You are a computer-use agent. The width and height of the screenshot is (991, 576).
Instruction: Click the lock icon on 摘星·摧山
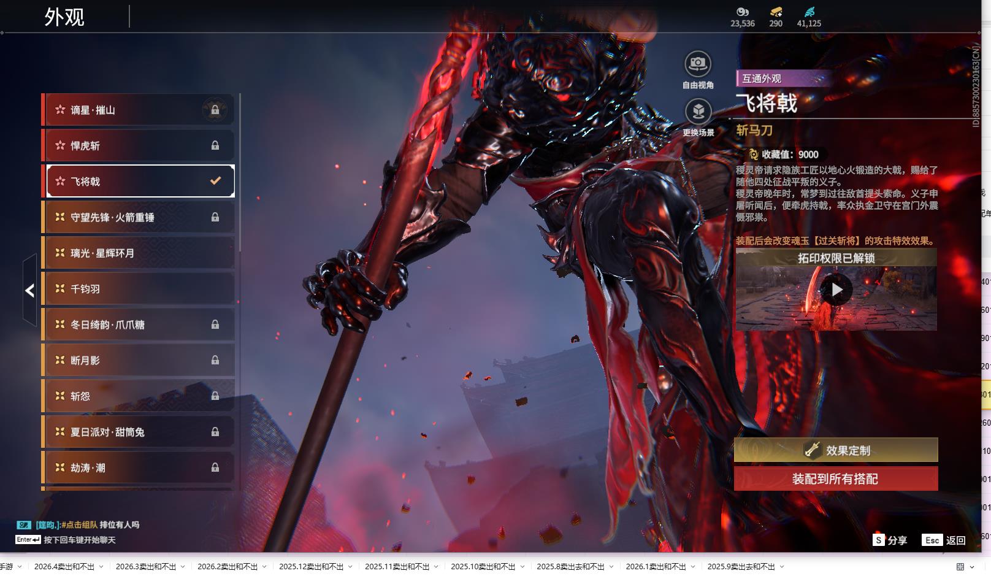click(x=215, y=110)
